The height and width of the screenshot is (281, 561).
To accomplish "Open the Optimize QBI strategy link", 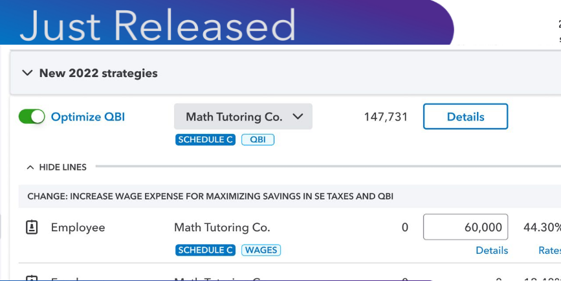I will 88,117.
